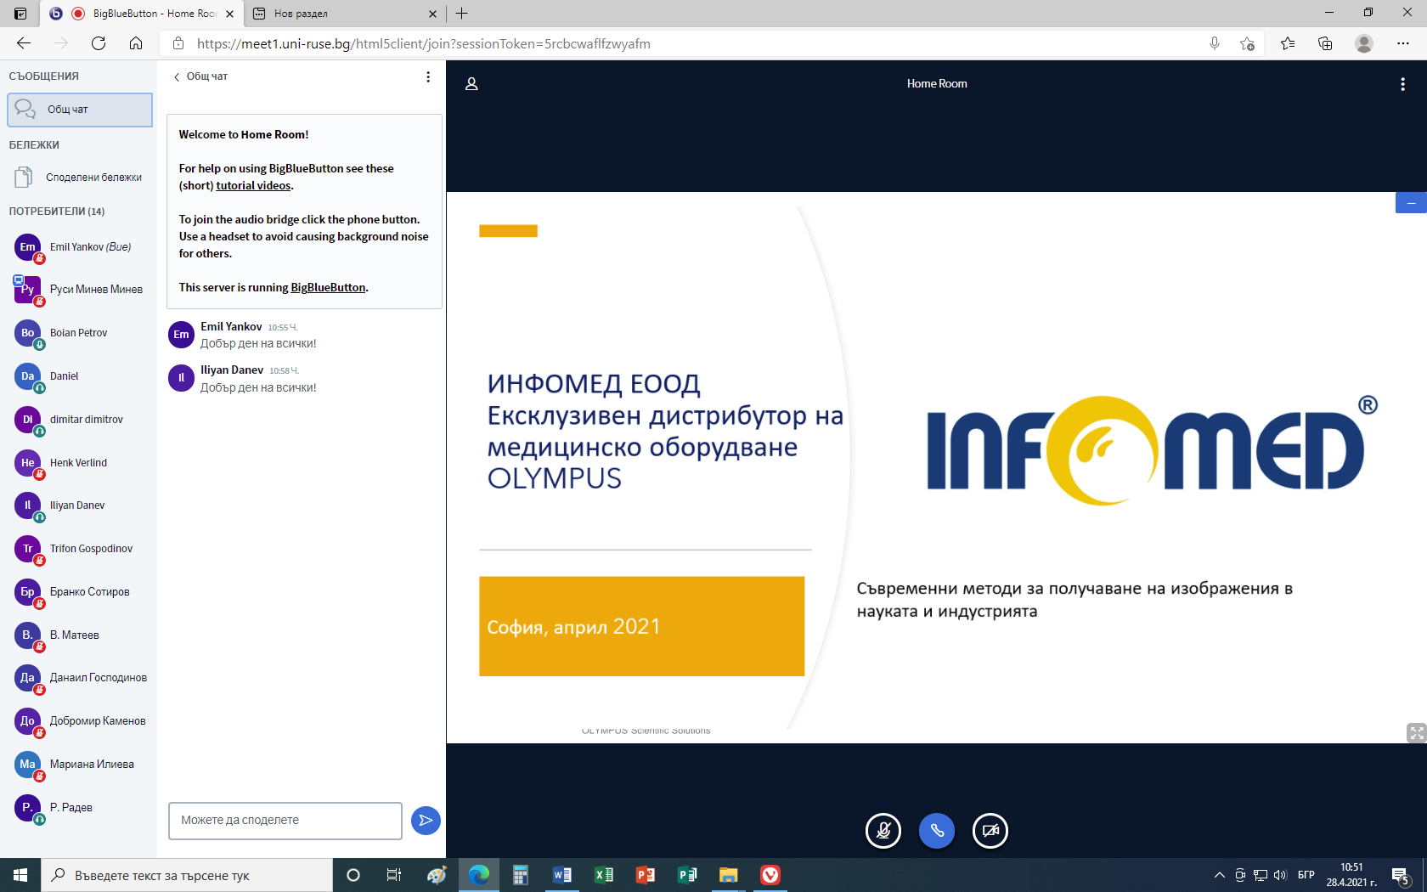Toggle the user list icon
This screenshot has height=892, width=1427.
(471, 84)
